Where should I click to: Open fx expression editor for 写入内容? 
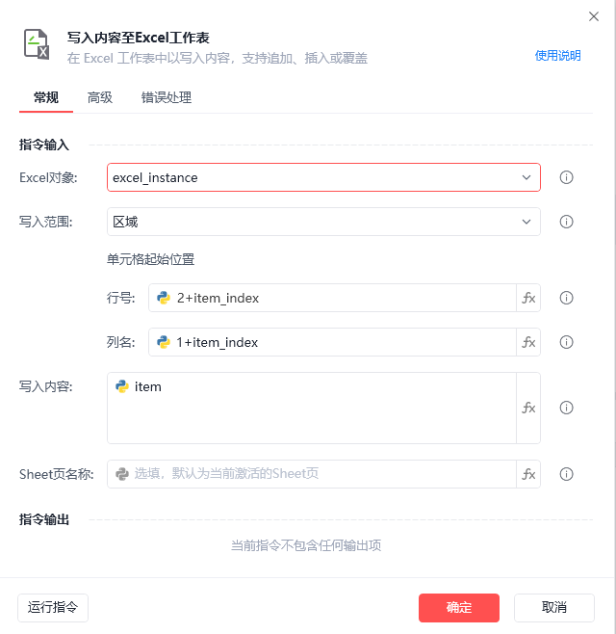click(x=528, y=408)
